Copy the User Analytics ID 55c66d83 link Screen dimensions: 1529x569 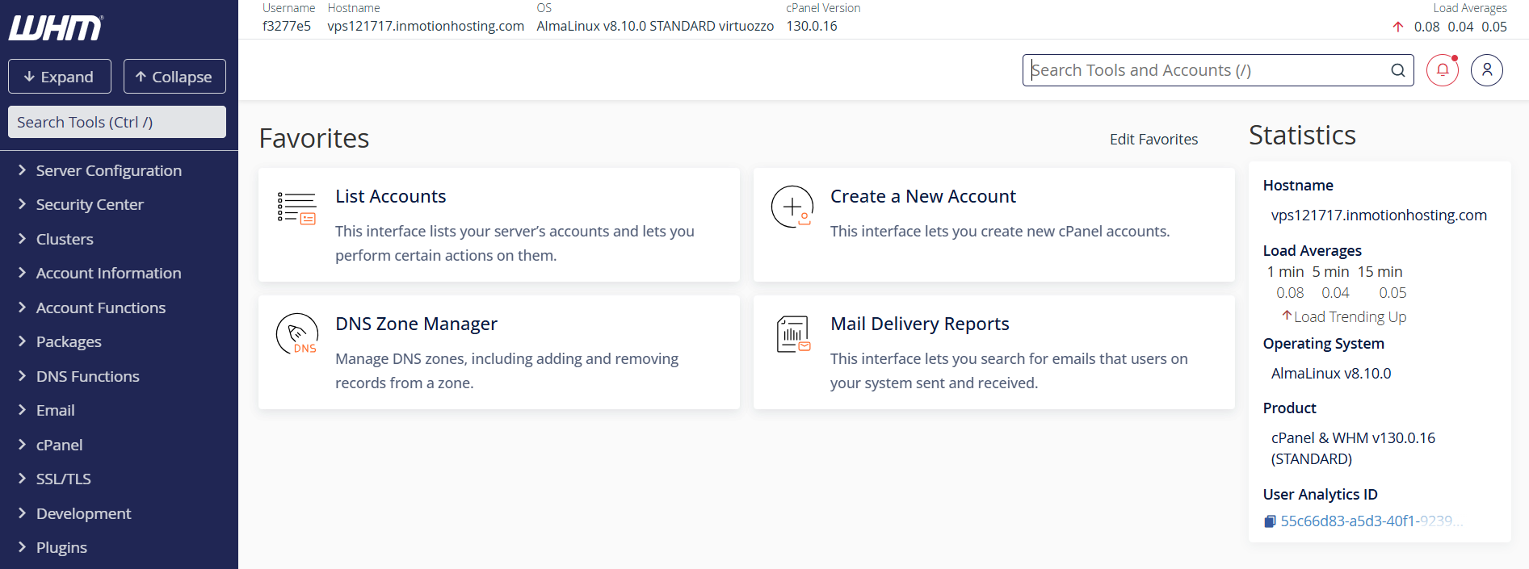point(1371,521)
